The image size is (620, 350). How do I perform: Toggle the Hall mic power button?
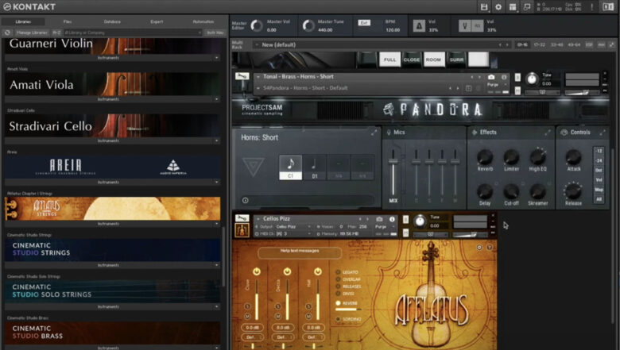pos(318,271)
